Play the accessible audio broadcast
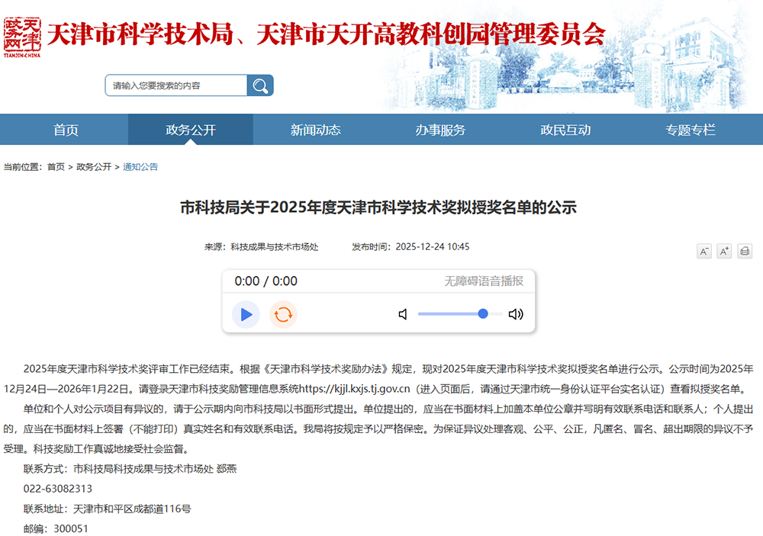The height and width of the screenshot is (536, 763). point(246,314)
